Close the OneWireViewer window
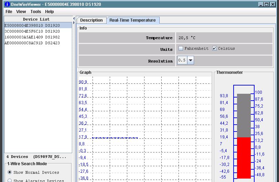The width and height of the screenshot is (279, 182). pos(272,4)
